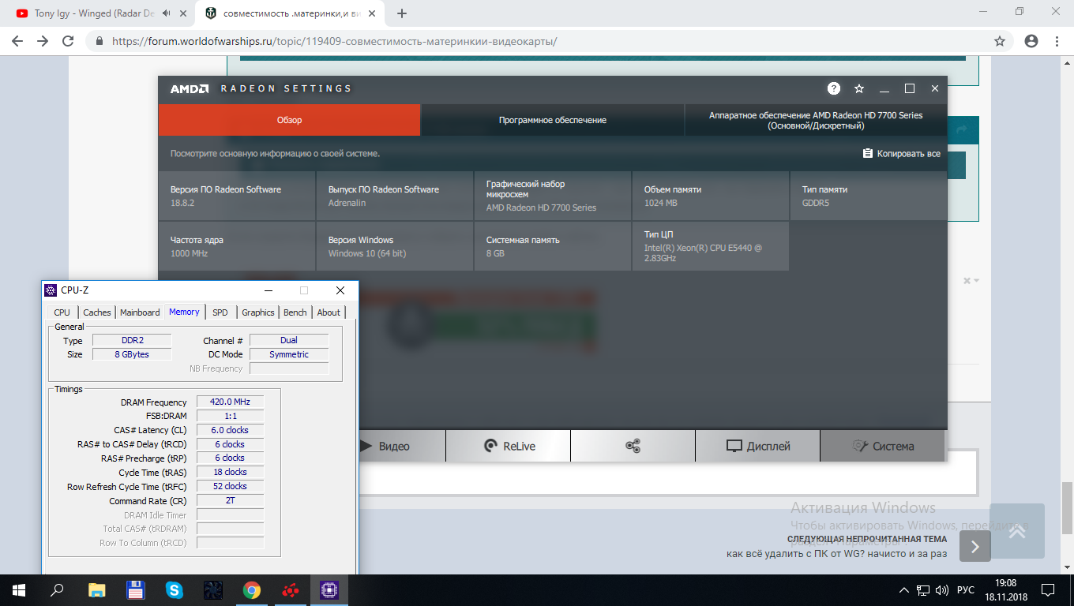Viewport: 1074px width, 606px height.
Task: Open the Дисплей section
Action: (758, 446)
